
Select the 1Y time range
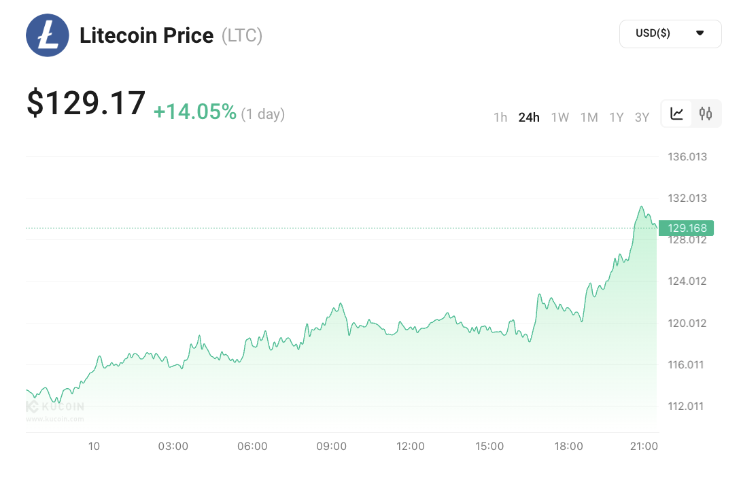click(x=617, y=118)
